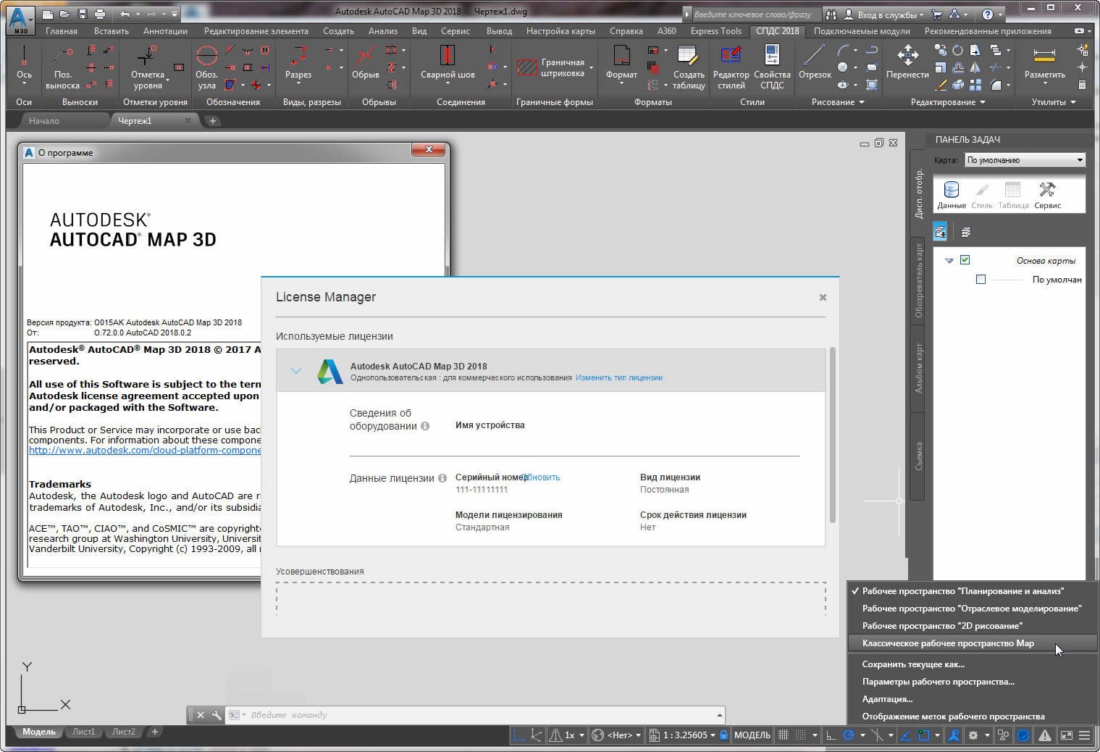Expand the Утилиты panel dropdown
1100x752 pixels.
tap(1054, 102)
